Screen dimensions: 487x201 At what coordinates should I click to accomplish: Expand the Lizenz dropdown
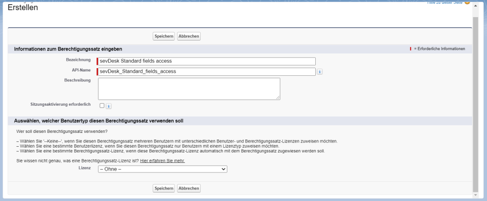tap(162, 169)
